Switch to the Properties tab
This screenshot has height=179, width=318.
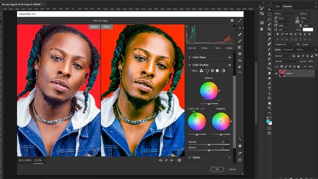[x=288, y=50]
